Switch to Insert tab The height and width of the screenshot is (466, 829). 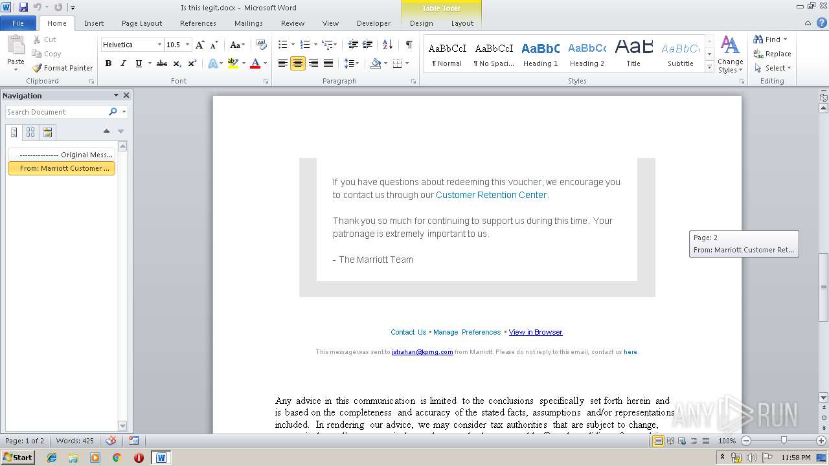[94, 23]
